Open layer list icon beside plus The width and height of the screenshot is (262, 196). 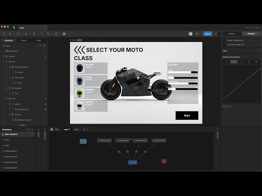click(x=84, y=130)
